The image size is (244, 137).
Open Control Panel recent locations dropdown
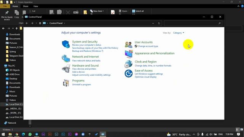(x=36, y=23)
